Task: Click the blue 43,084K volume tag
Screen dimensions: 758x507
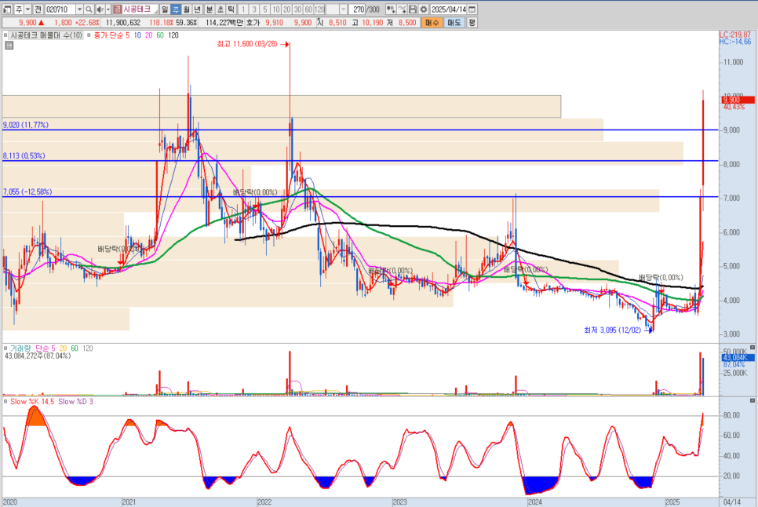Action: pyautogui.click(x=738, y=358)
